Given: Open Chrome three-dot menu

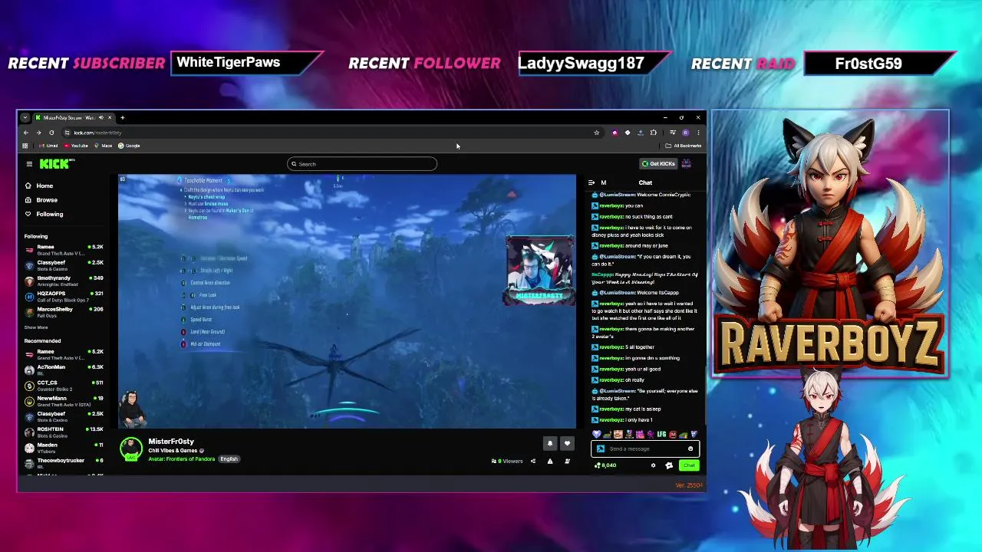Looking at the screenshot, I should pos(697,133).
